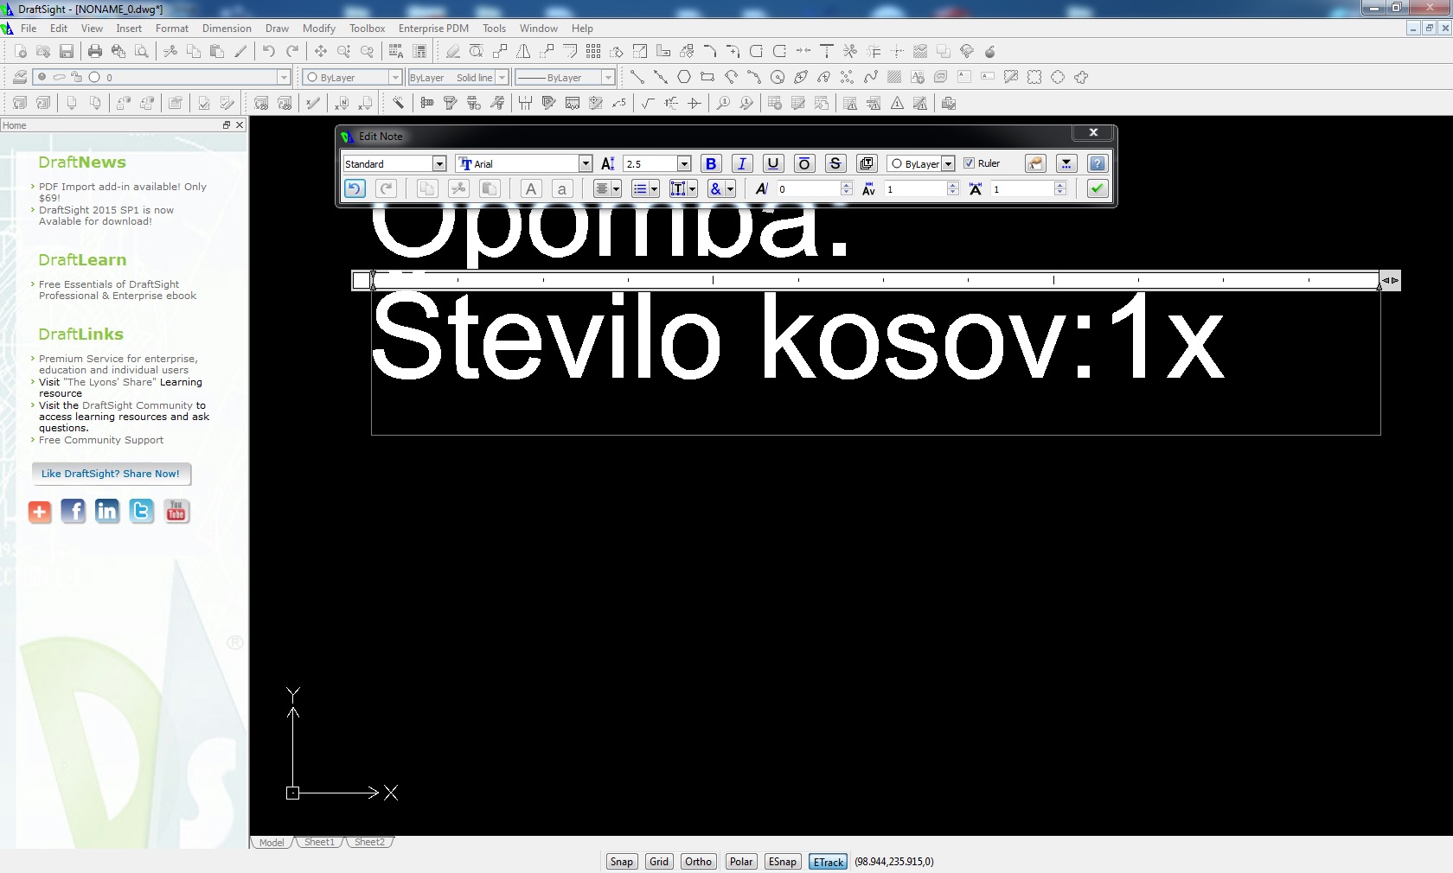Uncheck the Ruler checkbox

tap(969, 163)
